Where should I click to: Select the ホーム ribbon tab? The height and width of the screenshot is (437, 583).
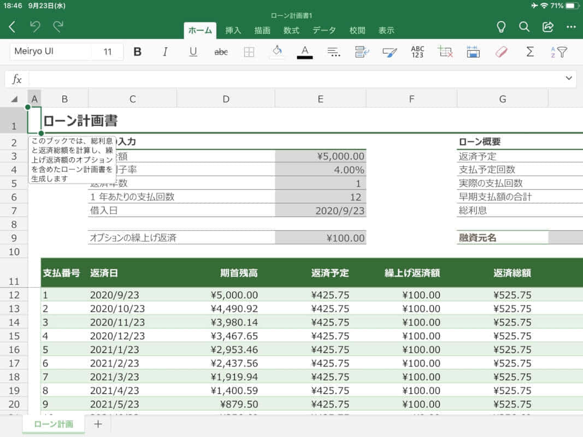[x=200, y=31]
